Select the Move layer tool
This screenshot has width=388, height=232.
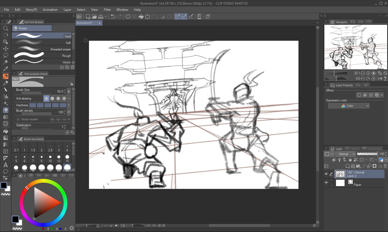[5, 49]
